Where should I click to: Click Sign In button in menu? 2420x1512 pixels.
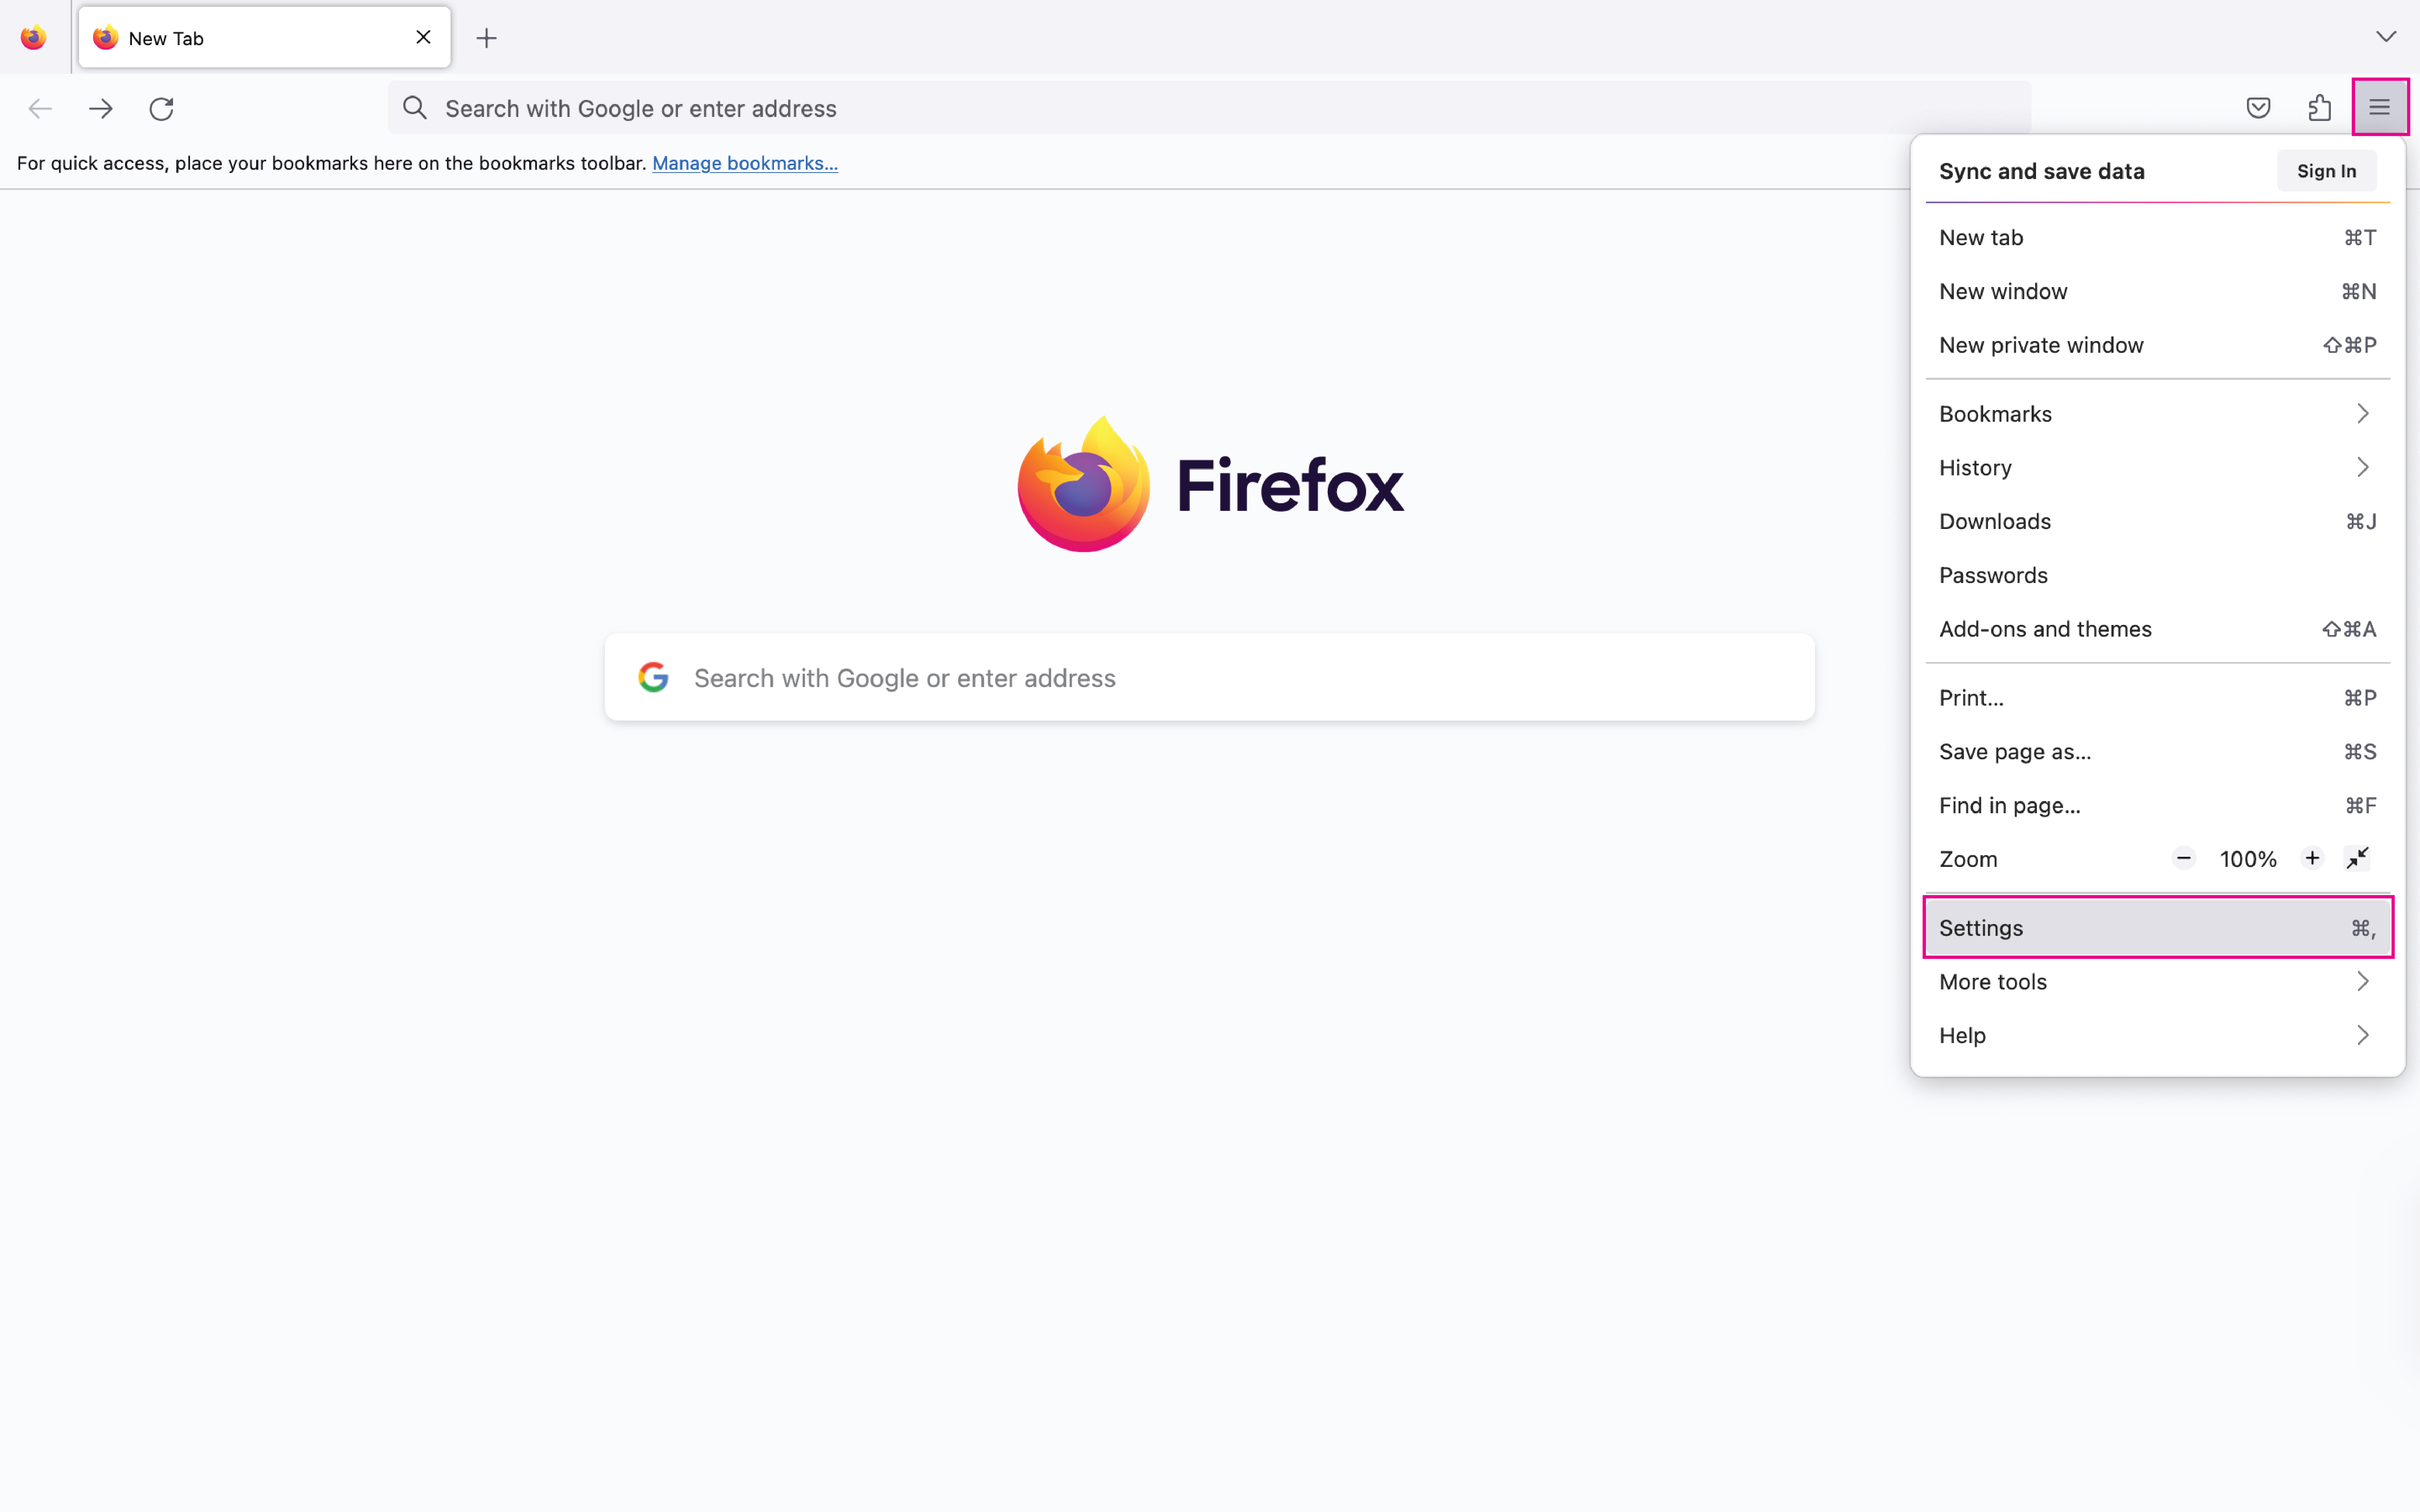click(2326, 171)
